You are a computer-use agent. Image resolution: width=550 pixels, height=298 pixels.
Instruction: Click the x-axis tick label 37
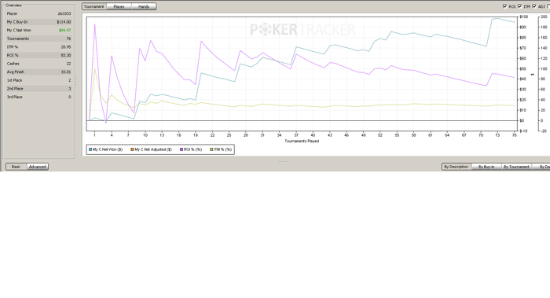[x=296, y=135]
